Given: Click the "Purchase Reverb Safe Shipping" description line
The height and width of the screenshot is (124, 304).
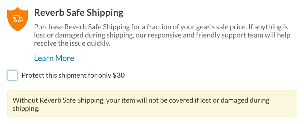Looking at the screenshot, I should 161,27.
